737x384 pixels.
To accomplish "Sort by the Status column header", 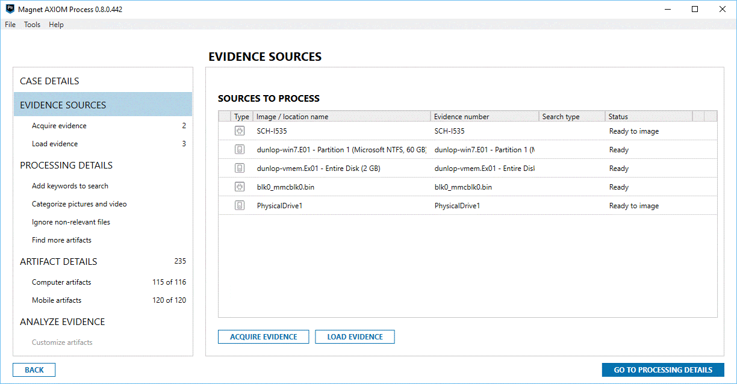I will (649, 117).
